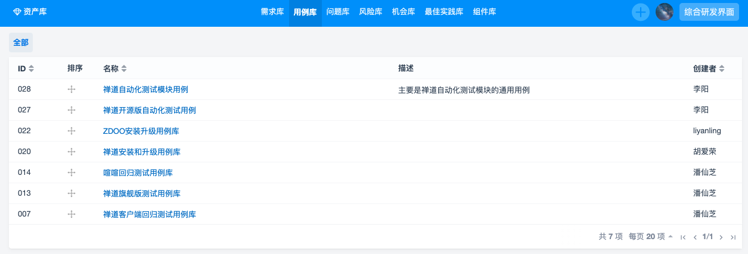Expand the 每页 20 项 page size dropdown
The width and height of the screenshot is (748, 254).
point(651,237)
